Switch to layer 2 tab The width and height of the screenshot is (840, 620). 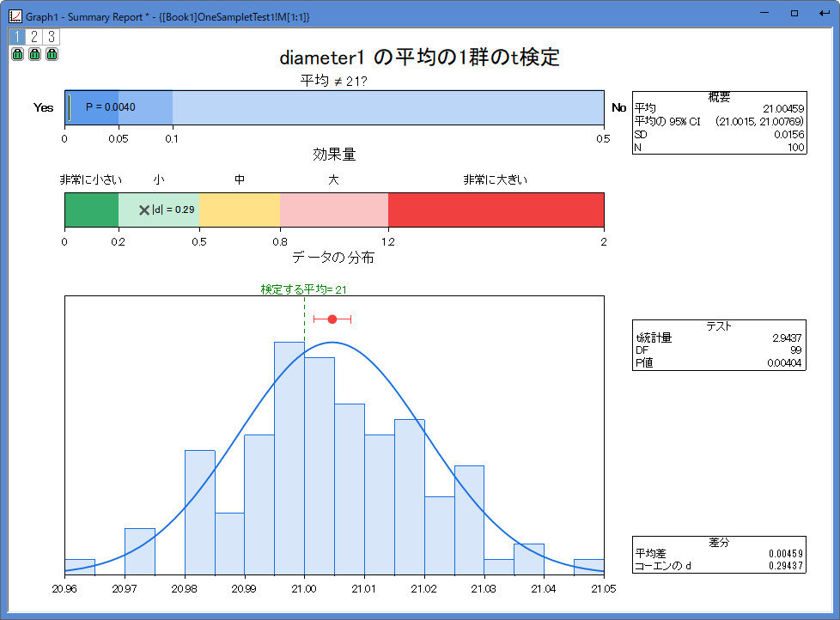[x=34, y=36]
